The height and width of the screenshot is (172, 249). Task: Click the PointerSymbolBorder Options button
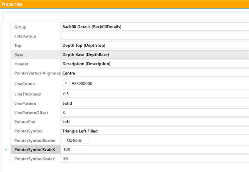tap(74, 140)
